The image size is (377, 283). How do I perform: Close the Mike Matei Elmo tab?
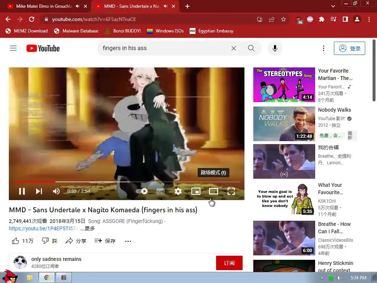(x=85, y=6)
